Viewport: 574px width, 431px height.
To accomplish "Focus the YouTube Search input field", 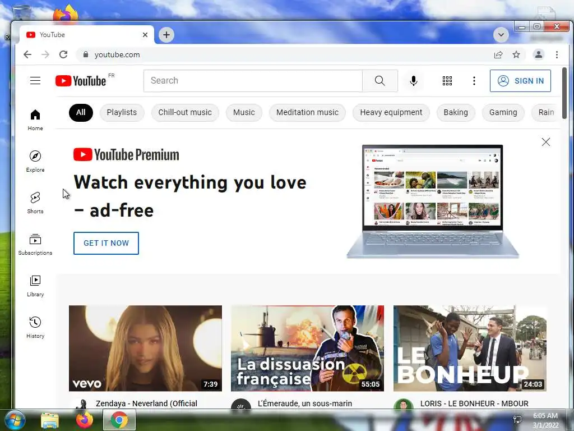I will [253, 81].
